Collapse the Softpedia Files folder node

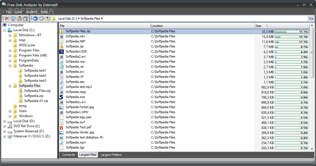pos(10,86)
